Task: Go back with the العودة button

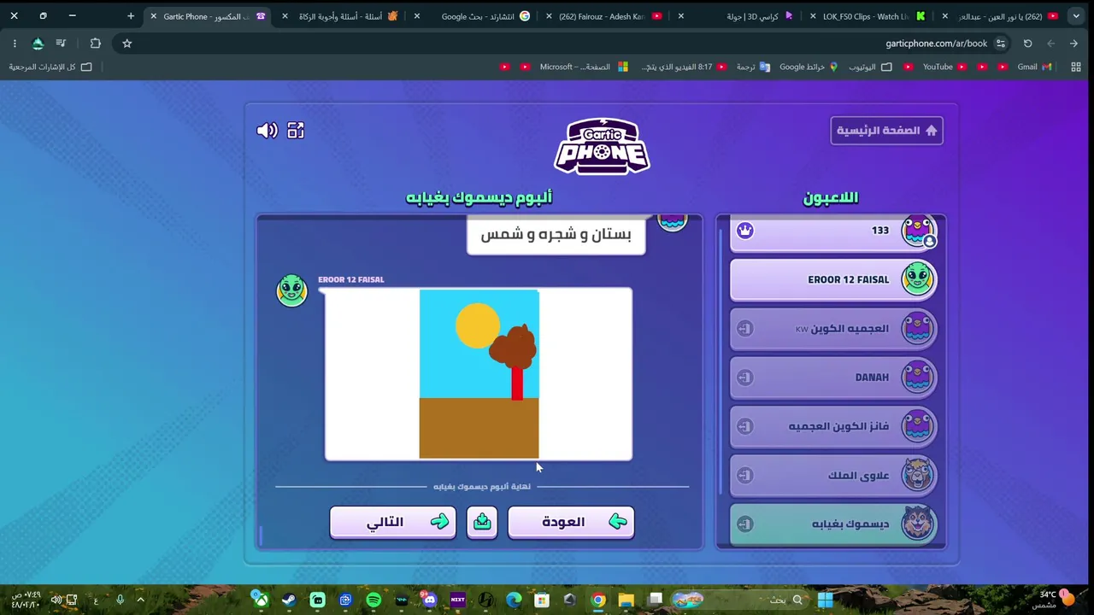Action: pyautogui.click(x=571, y=522)
